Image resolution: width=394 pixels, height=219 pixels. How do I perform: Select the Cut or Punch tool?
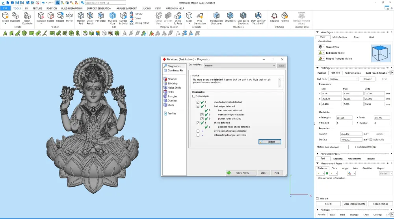(90, 19)
